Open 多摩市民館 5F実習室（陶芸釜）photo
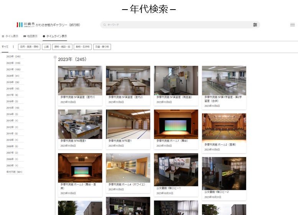This screenshot has height=215, width=298. point(176,80)
